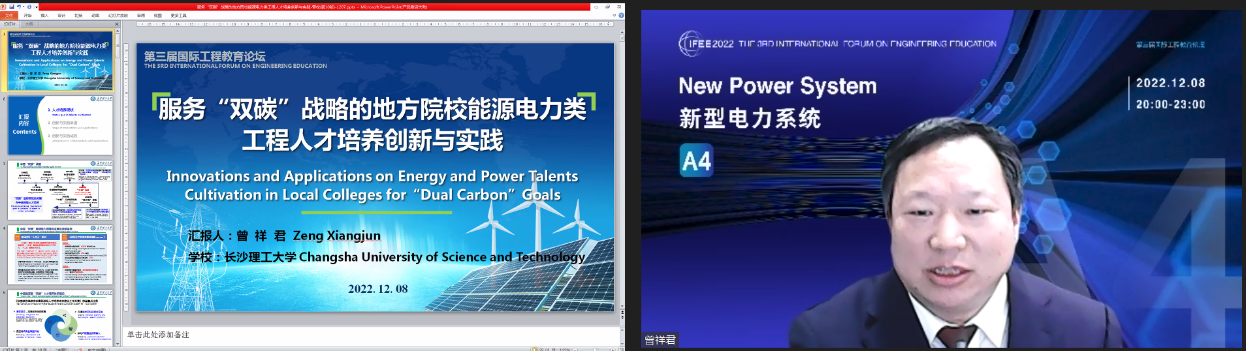This screenshot has width=1246, height=351.
Task: Click the Slide Sorter view icon
Action: click(542, 349)
